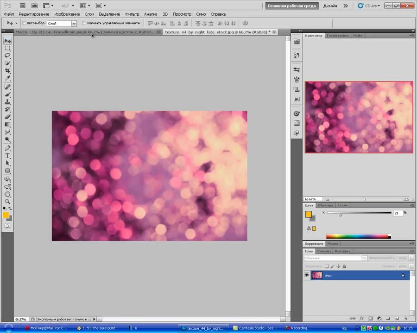The width and height of the screenshot is (417, 333).
Task: Select the Zoom magnifier tool
Action: point(7,202)
